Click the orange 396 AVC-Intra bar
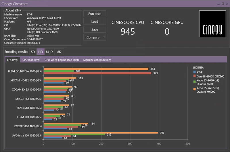The image size is (230, 152). pos(101,133)
